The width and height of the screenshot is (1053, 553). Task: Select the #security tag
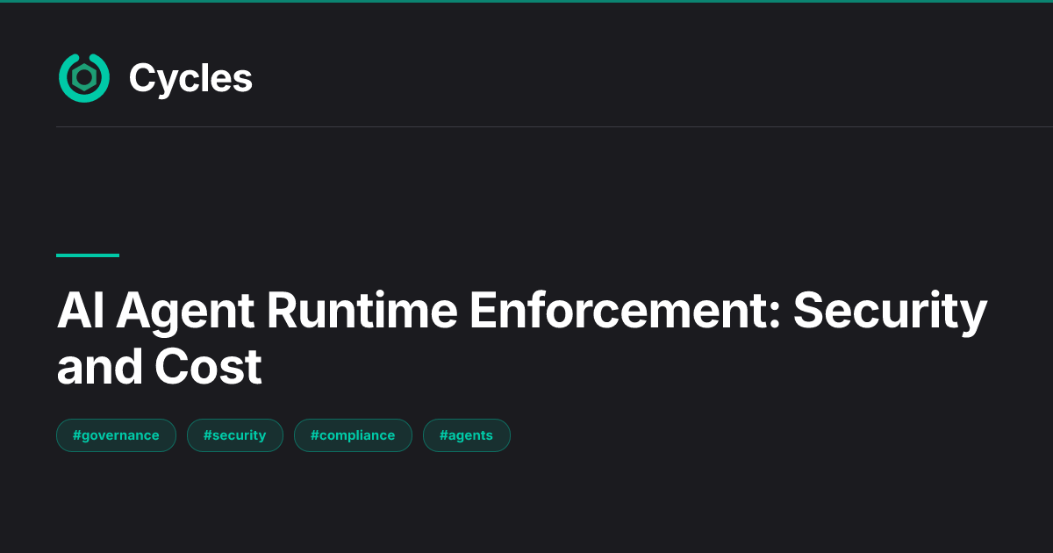point(235,435)
